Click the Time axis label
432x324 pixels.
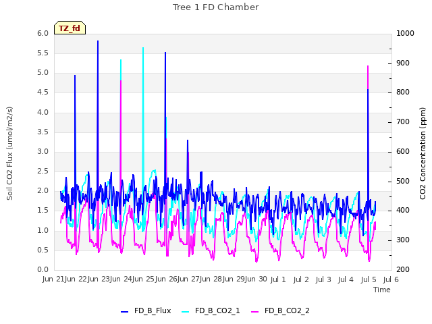pos(382,290)
